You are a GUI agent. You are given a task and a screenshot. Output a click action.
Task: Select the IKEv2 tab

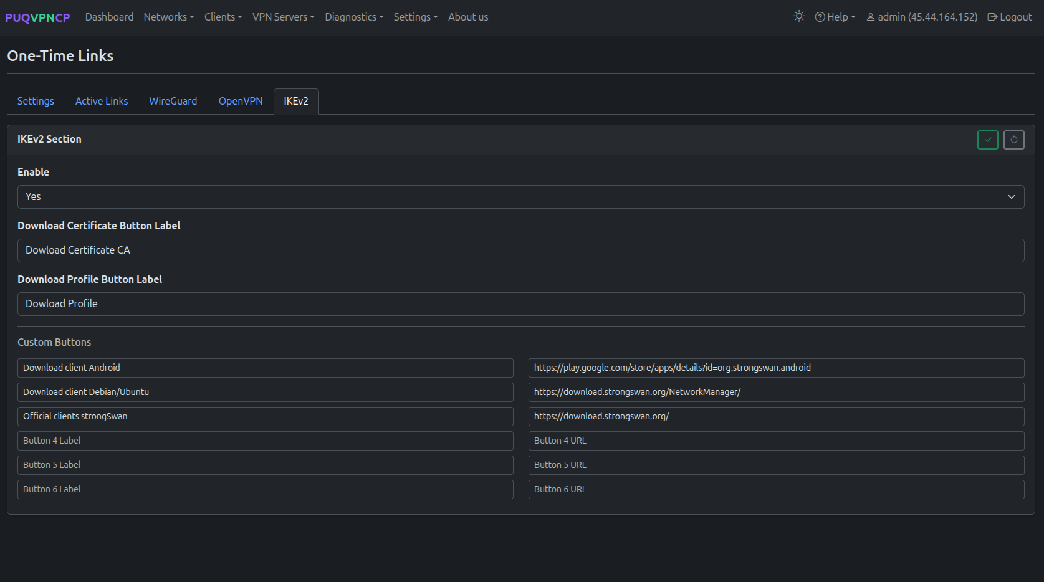tap(296, 101)
